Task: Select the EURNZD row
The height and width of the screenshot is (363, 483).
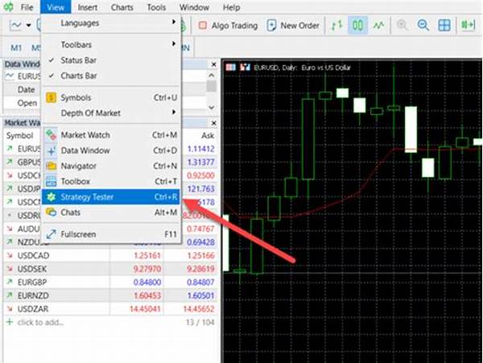Action: 110,295
